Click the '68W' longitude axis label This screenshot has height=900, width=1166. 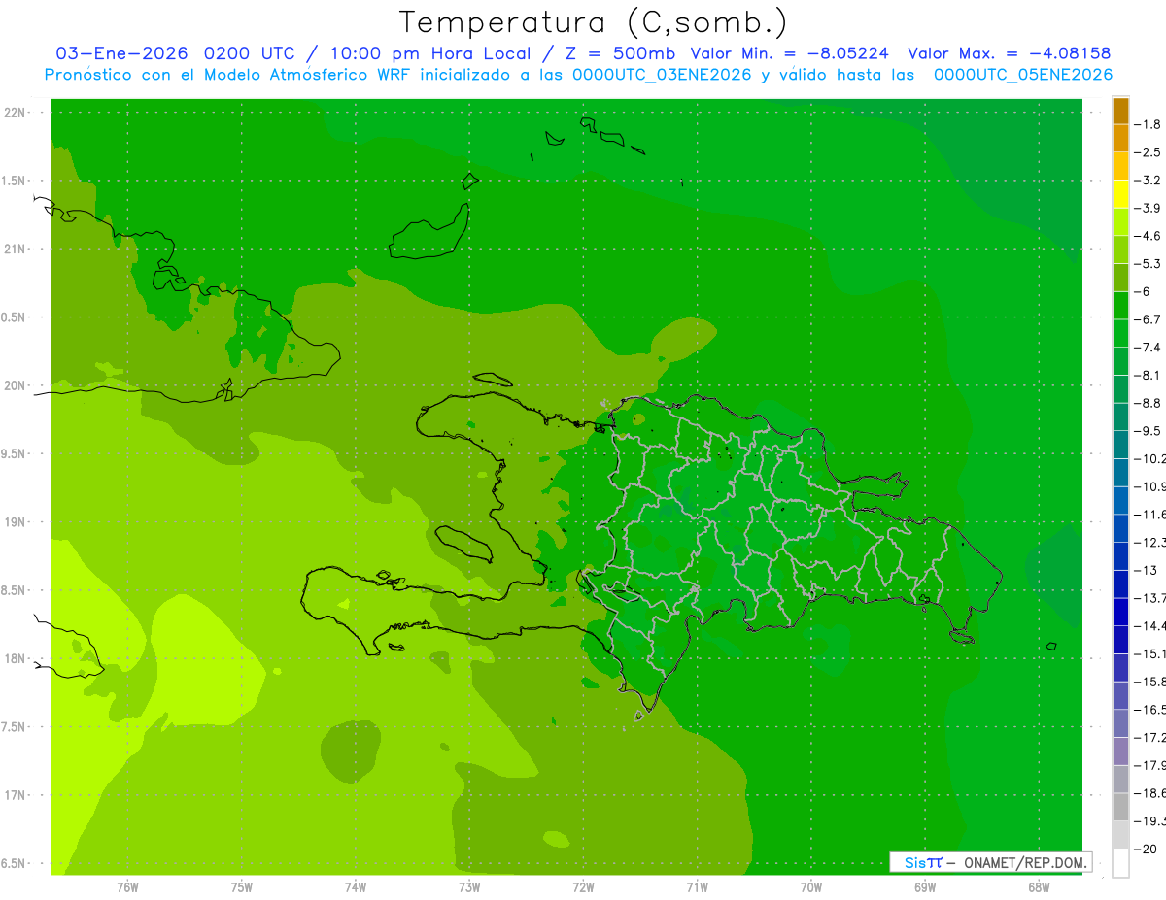point(1039,887)
